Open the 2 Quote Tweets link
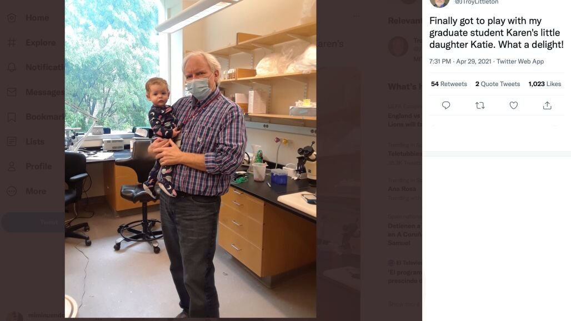This screenshot has height=321, width=571. 498,84
